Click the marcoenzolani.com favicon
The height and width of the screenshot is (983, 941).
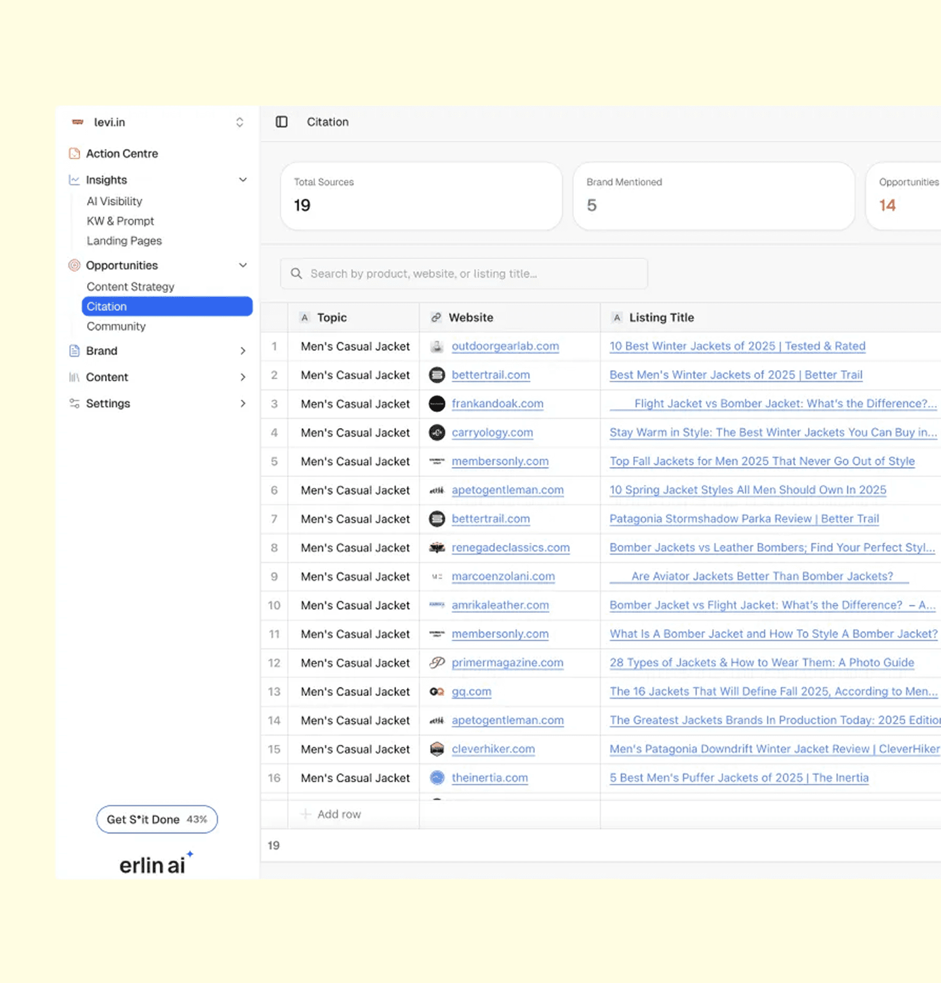pyautogui.click(x=437, y=577)
